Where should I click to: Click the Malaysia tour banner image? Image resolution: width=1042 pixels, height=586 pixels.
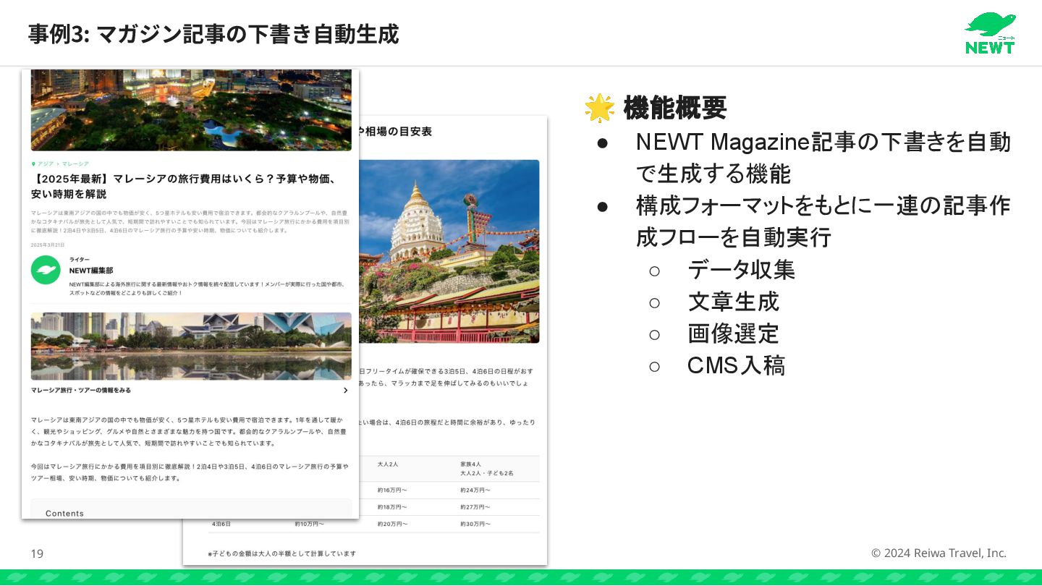pos(191,347)
